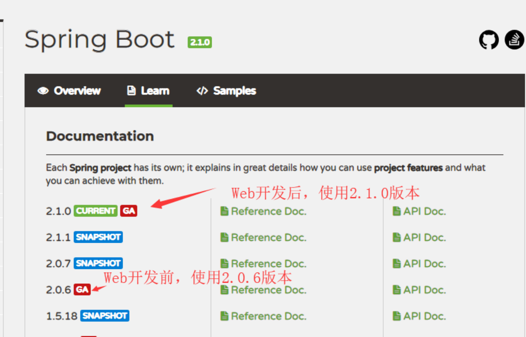Open API Doc. for 2.1.1 SNAPSHOT
Screen dimensions: 526x337
[419, 237]
